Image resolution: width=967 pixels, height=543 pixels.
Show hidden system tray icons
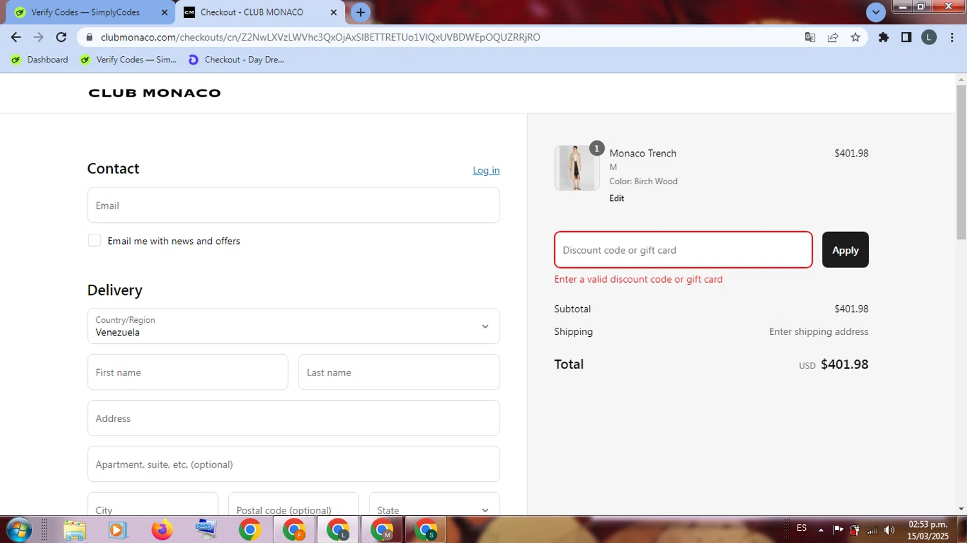point(821,530)
